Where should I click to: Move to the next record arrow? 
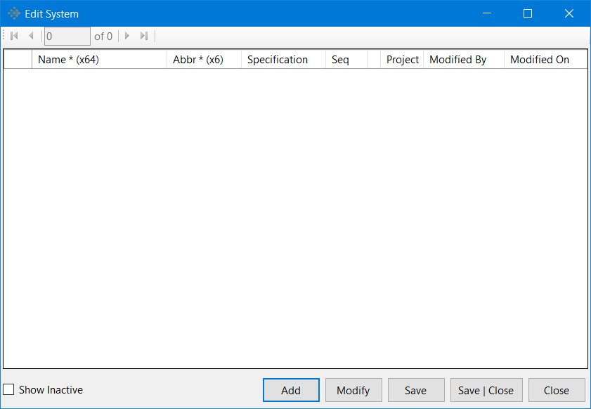coord(127,36)
